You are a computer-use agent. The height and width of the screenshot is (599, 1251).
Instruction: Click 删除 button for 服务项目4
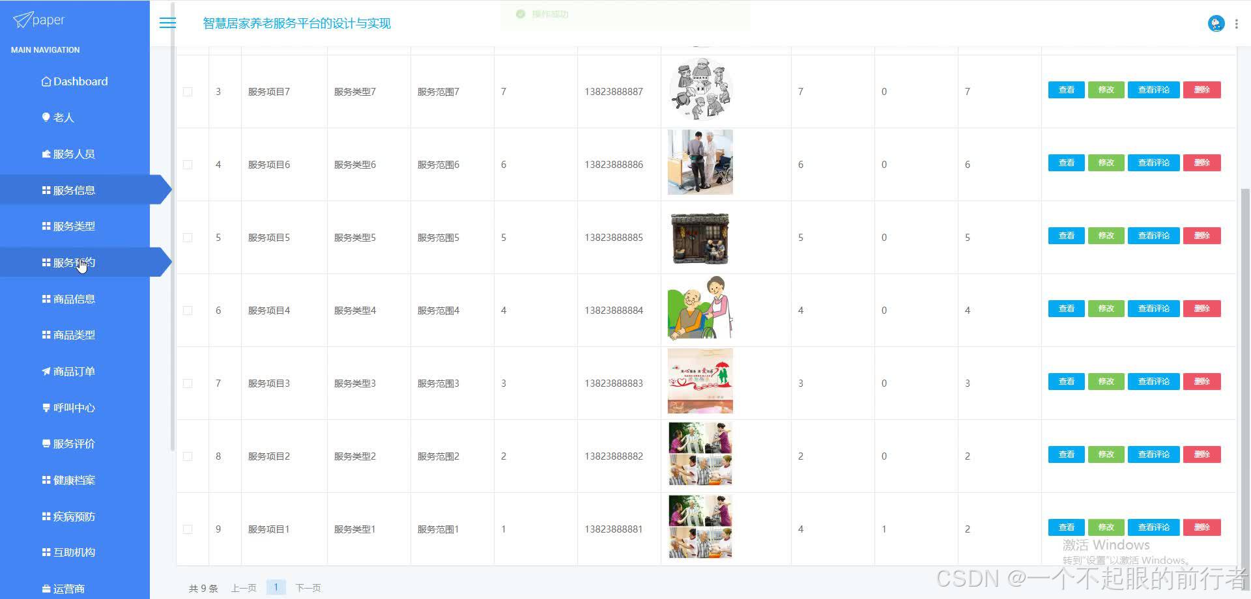coord(1201,309)
